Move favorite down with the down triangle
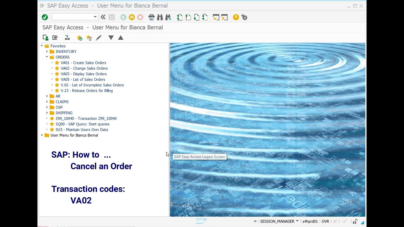The image size is (404, 227). [x=111, y=38]
